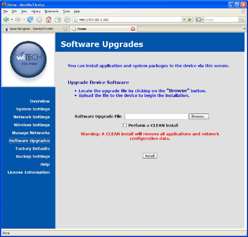This screenshot has width=248, height=237.
Task: Go to Wireless Settings
Action: point(32,125)
